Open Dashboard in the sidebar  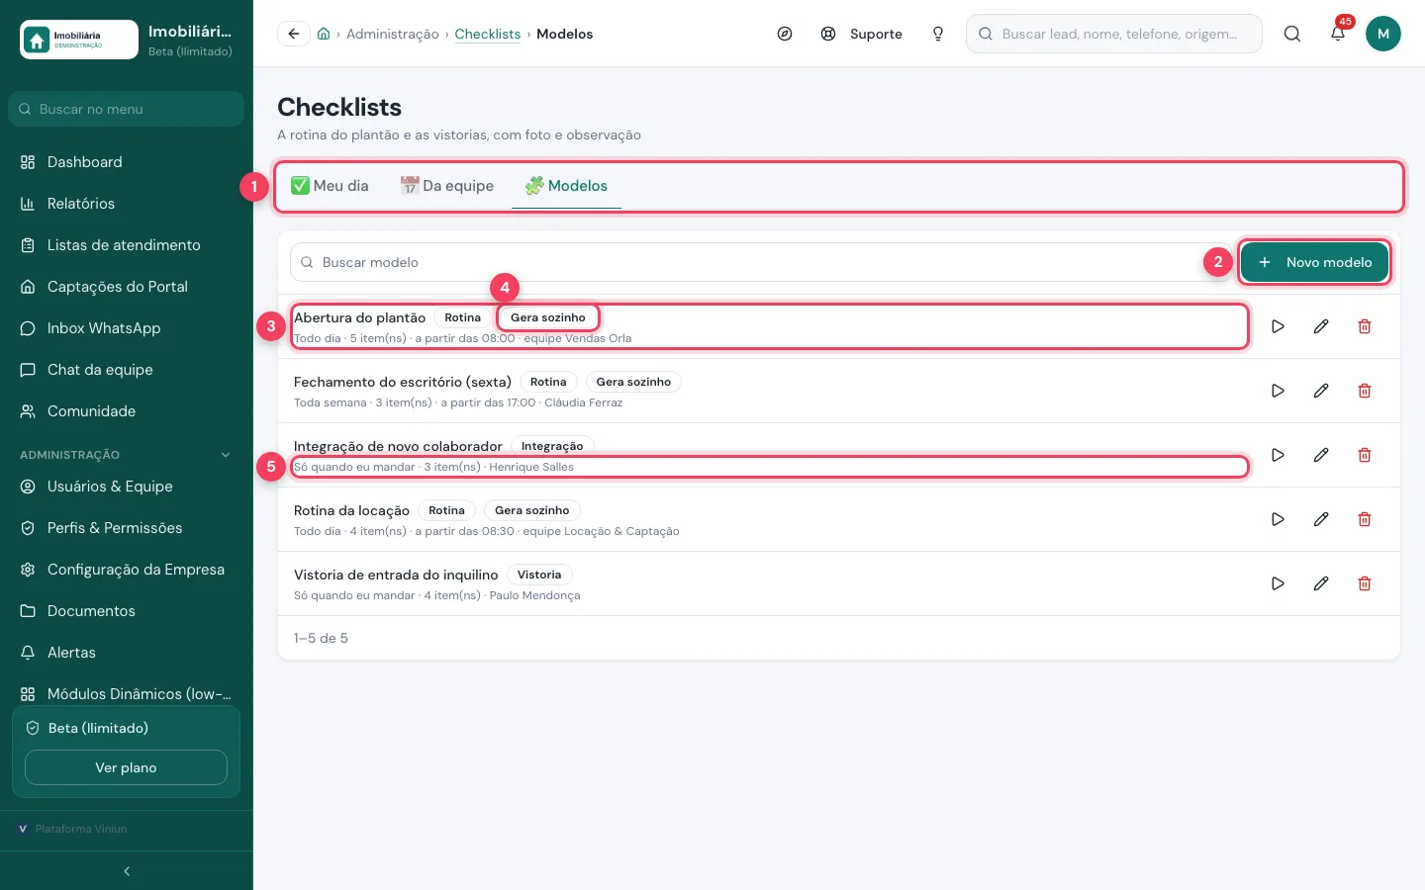pos(127,162)
